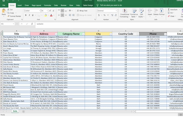The height and width of the screenshot is (122, 183).
Task: Open the City column filter dropdown
Action: [111, 34]
